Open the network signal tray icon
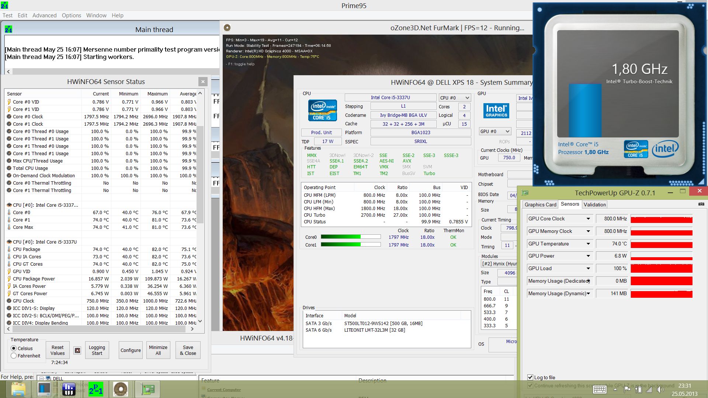 pos(649,390)
